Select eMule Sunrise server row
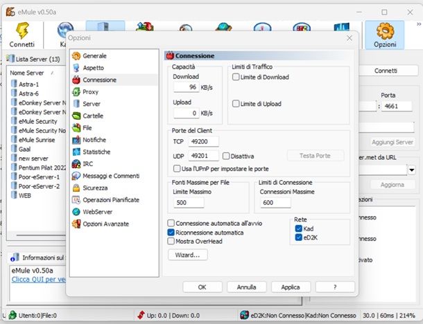423x324 pixels. pyautogui.click(x=35, y=140)
